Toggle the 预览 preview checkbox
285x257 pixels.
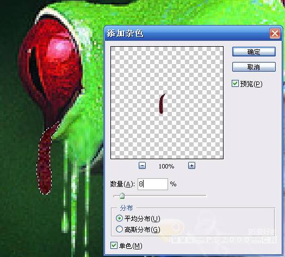point(235,84)
